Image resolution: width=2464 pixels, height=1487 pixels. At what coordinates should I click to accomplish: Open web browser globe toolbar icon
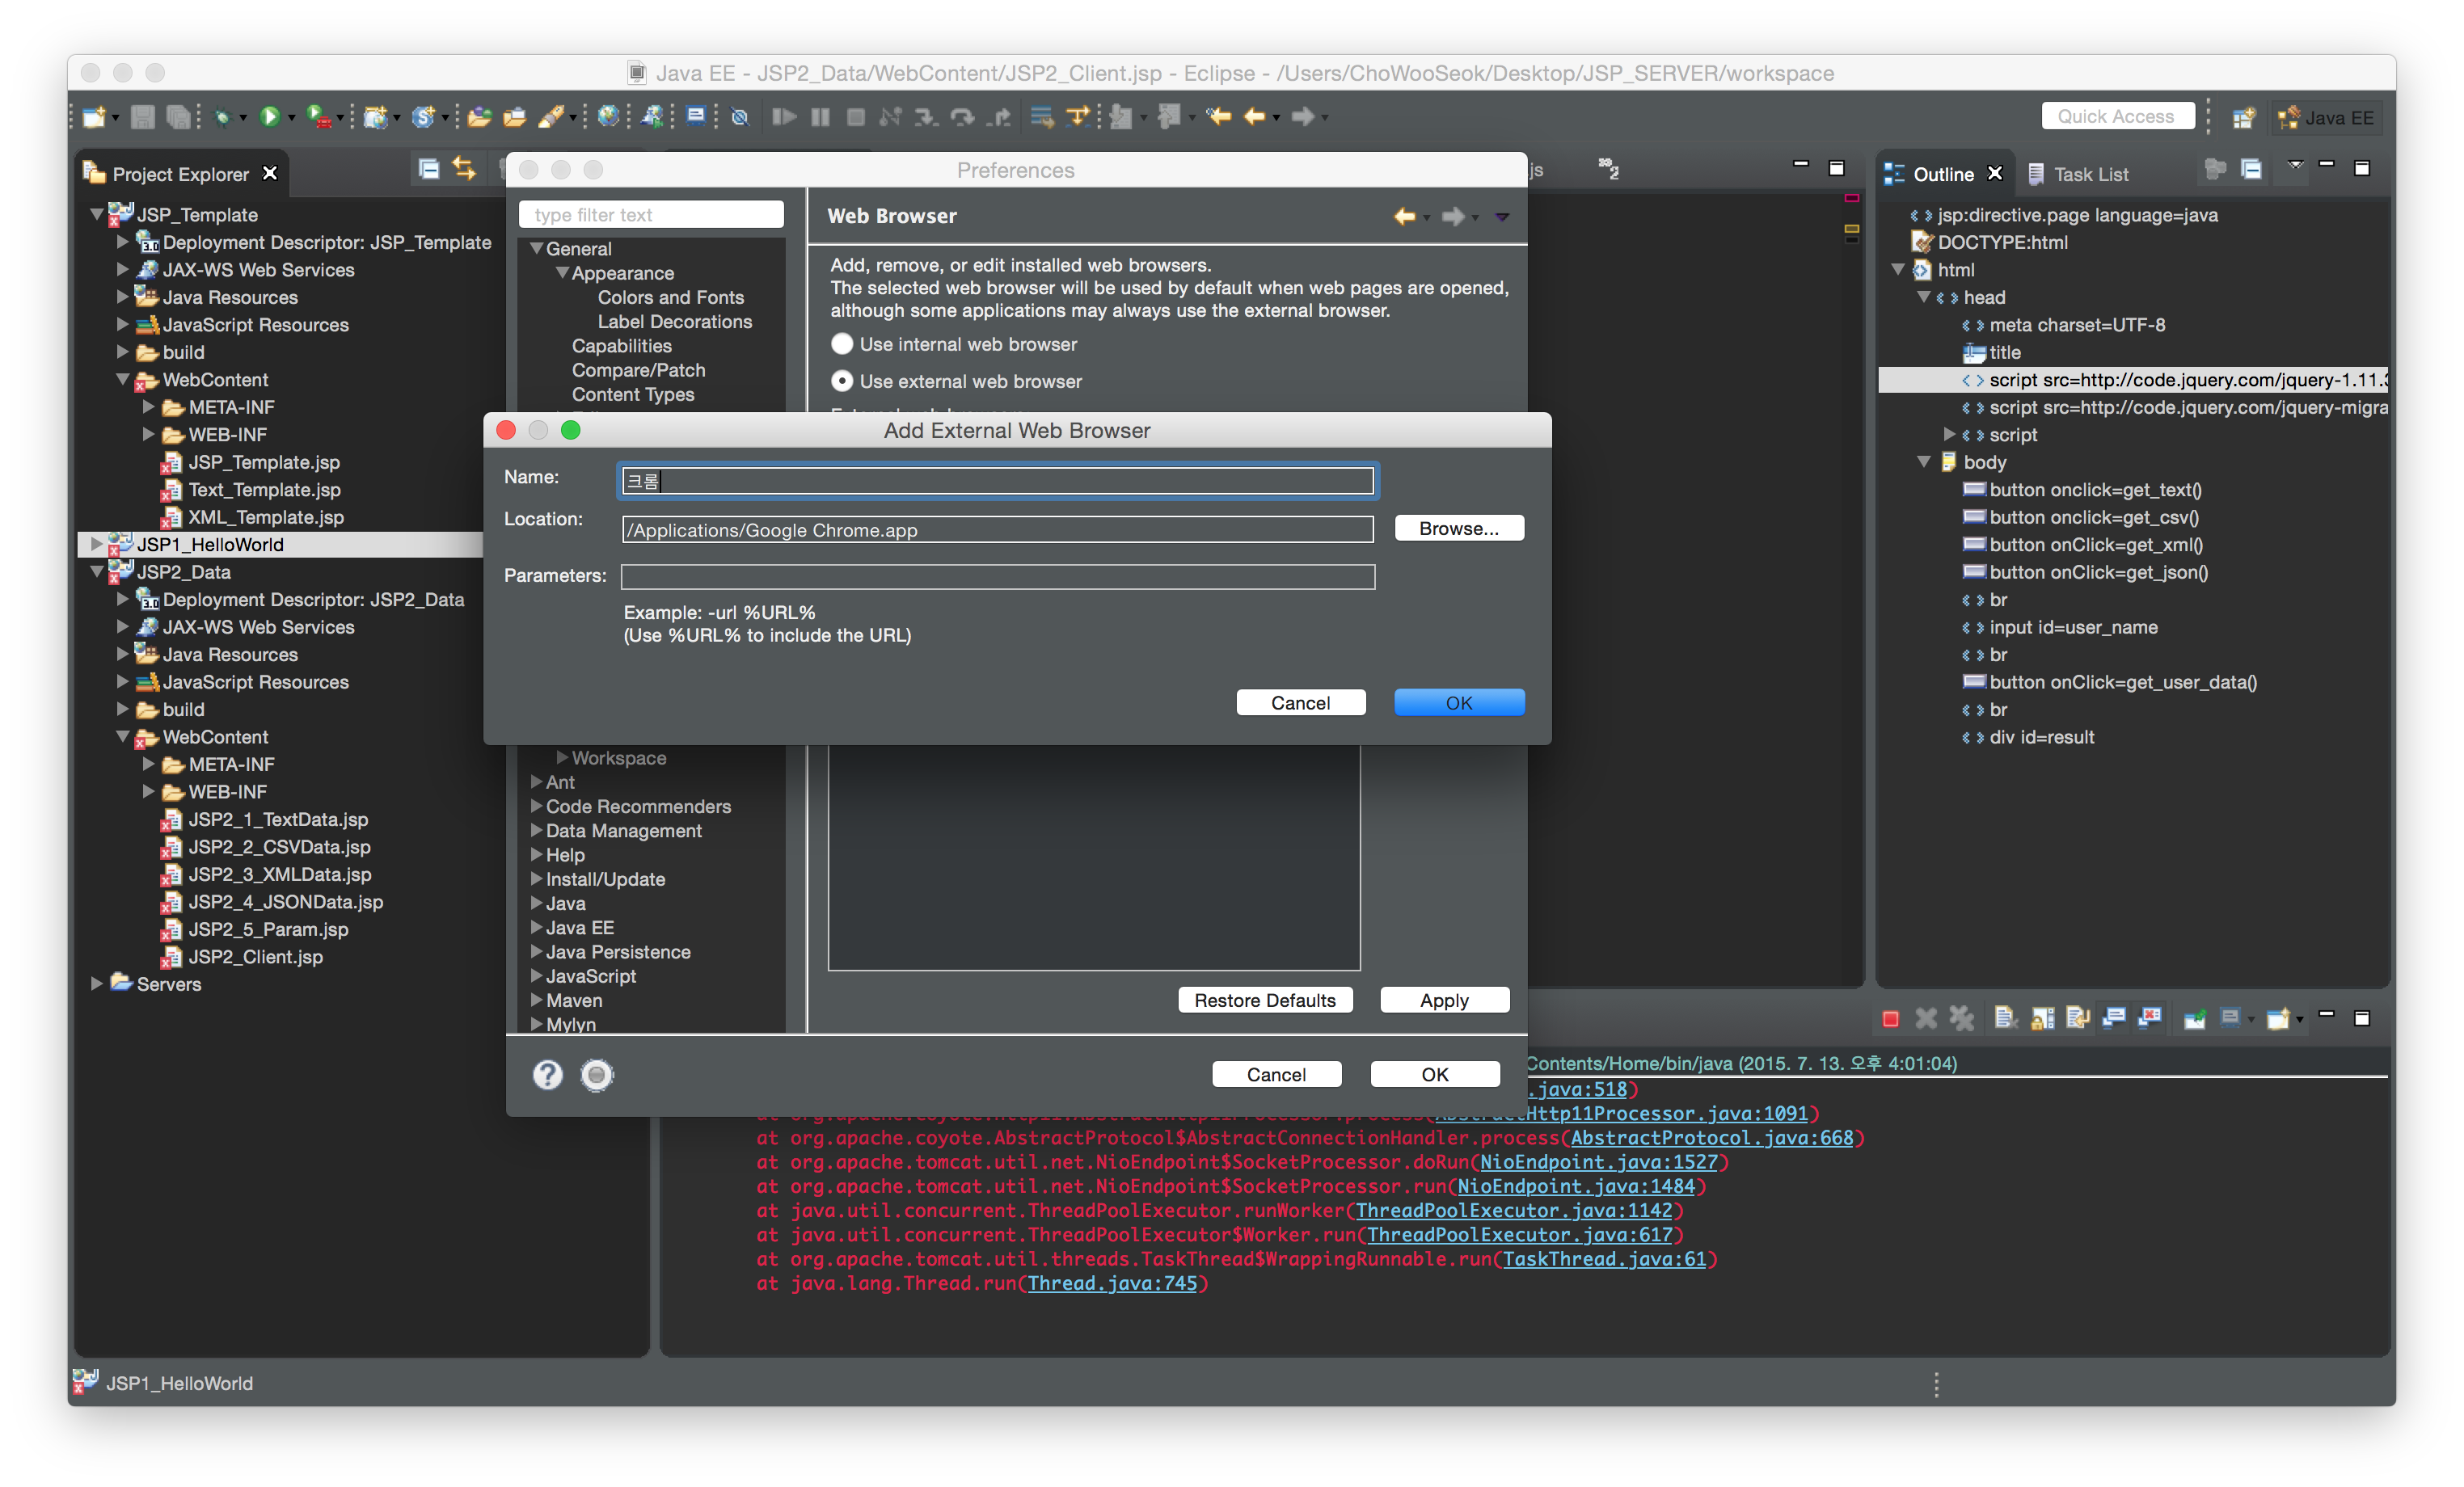tap(607, 117)
